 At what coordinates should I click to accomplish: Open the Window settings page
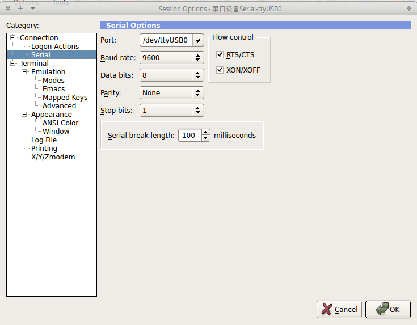pos(56,132)
